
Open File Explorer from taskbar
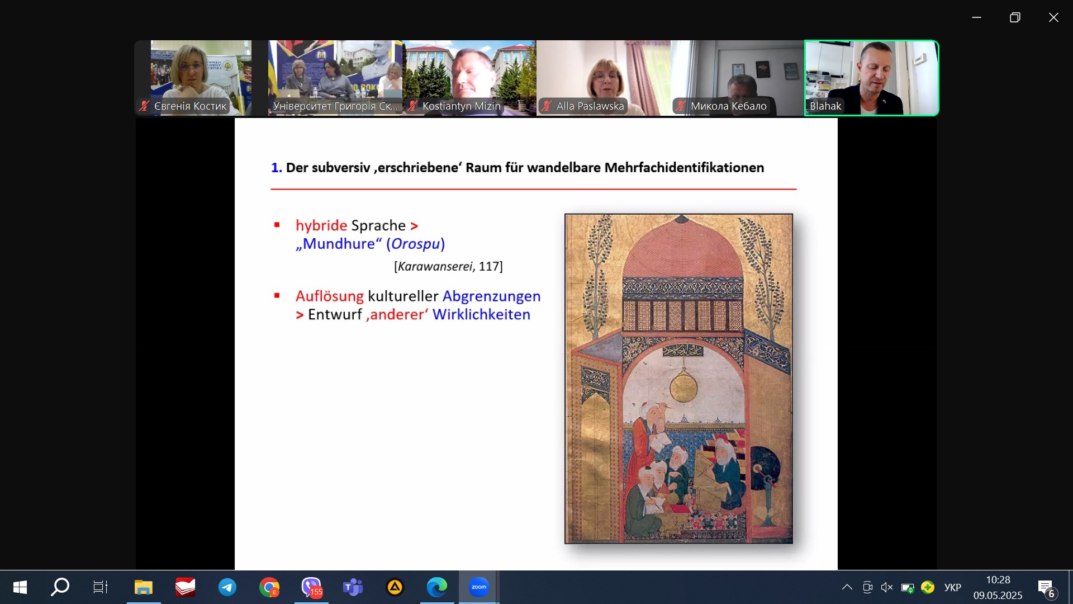pyautogui.click(x=144, y=587)
